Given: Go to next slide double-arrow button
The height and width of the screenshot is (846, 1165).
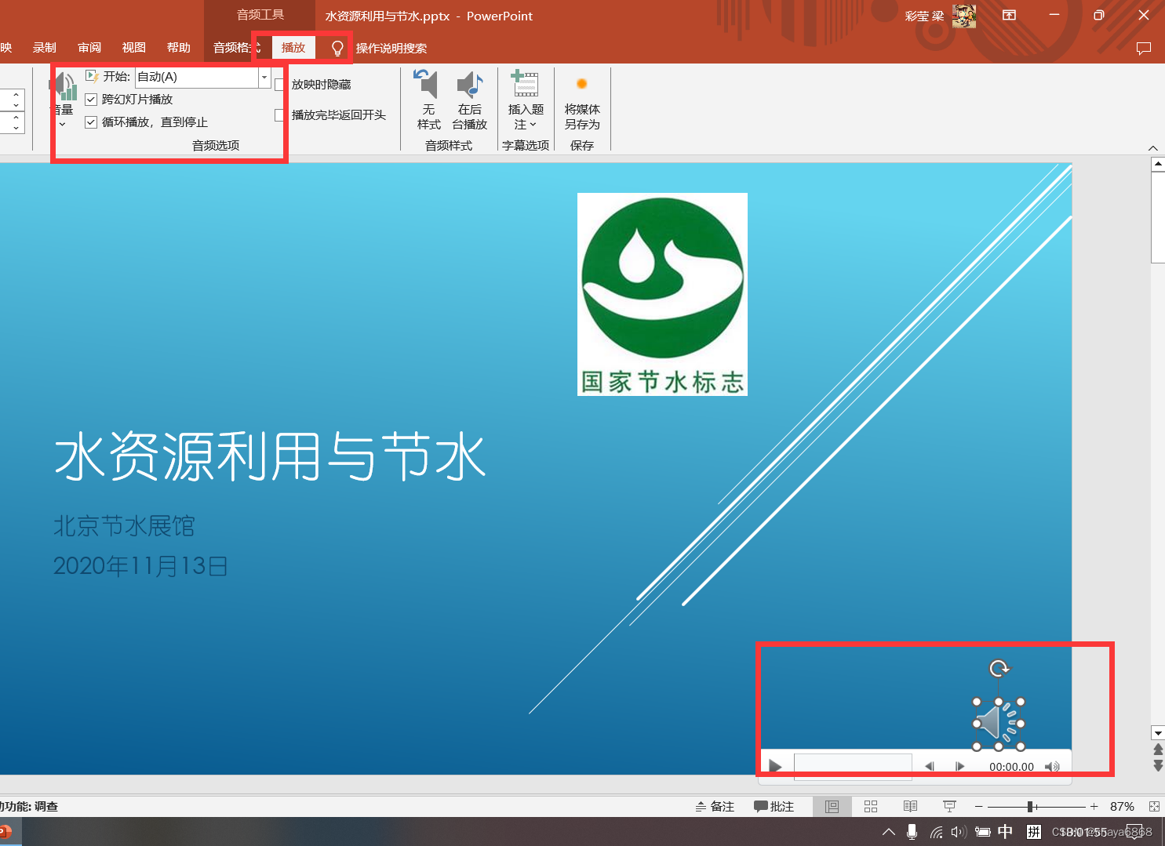Looking at the screenshot, I should [x=1158, y=765].
